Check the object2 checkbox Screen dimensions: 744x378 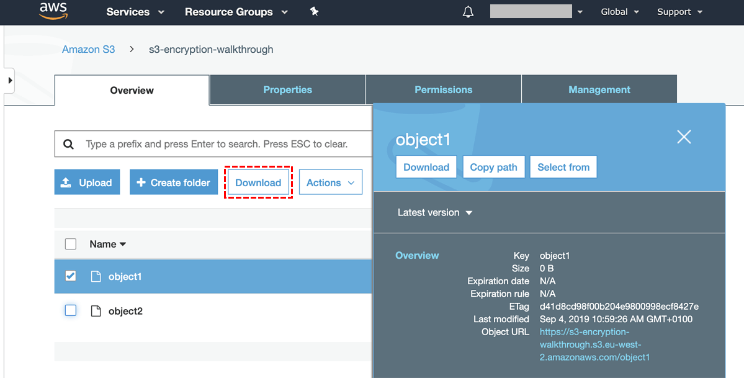[x=71, y=310]
